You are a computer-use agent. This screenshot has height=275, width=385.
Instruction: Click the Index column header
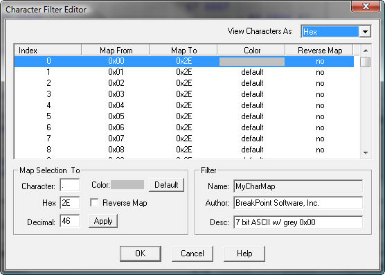(48, 51)
